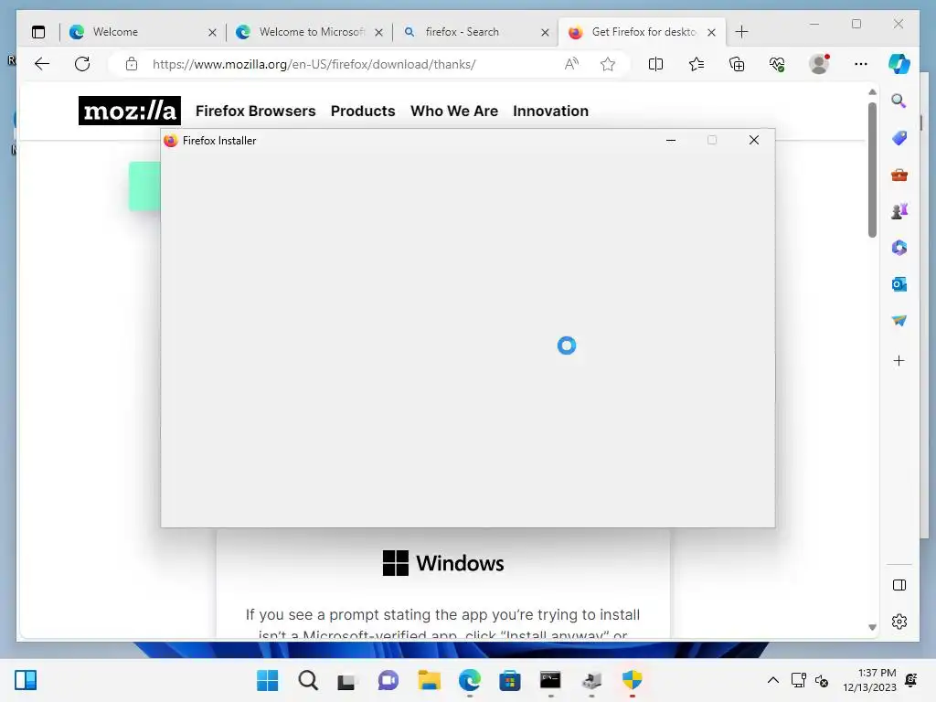Open Products menu on Mozilla page

(363, 111)
